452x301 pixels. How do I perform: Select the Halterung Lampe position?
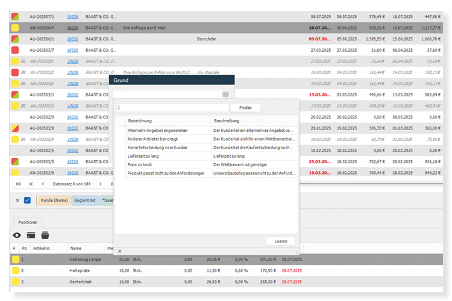click(227, 259)
